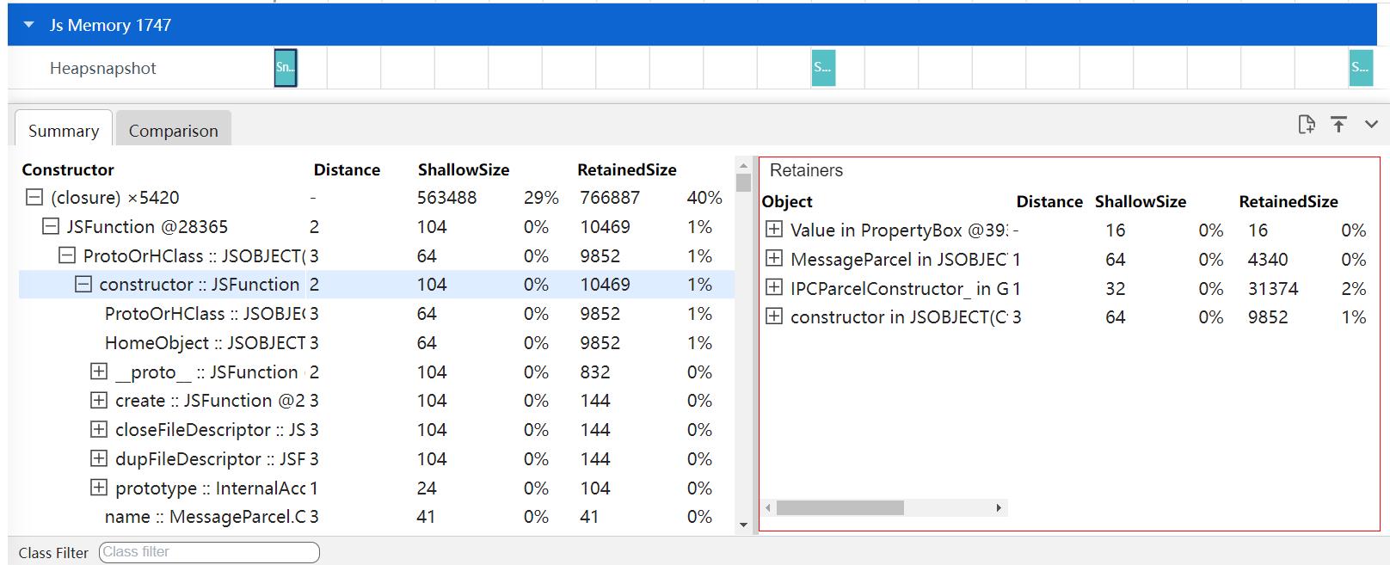Collapse the ProtoOrHClass :: JSOBJECT node with minus
This screenshot has width=1390, height=565.
(67, 255)
